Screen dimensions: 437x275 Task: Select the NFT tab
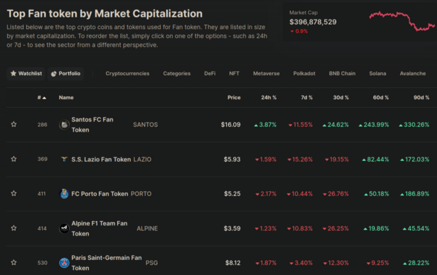234,73
